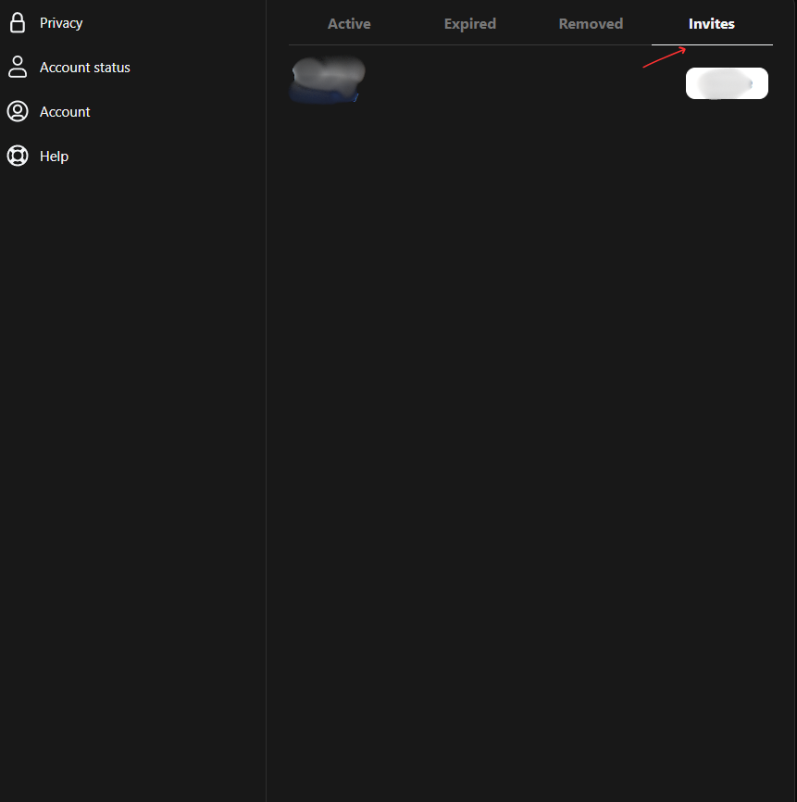This screenshot has width=797, height=802.
Task: Click the red arrow annotation
Action: click(665, 57)
